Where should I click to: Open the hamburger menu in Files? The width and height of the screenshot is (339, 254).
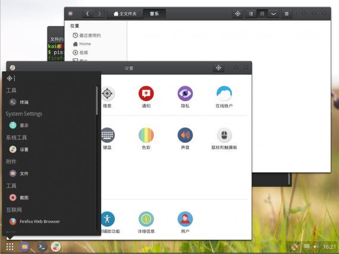point(287,14)
